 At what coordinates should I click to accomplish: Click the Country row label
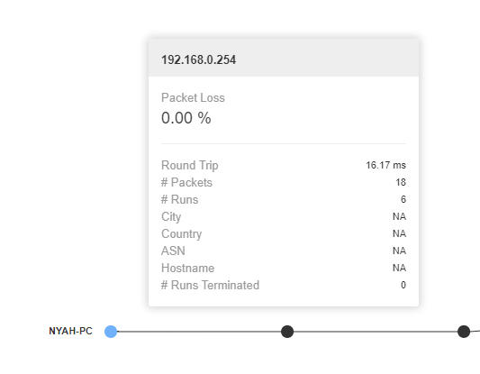(x=182, y=234)
